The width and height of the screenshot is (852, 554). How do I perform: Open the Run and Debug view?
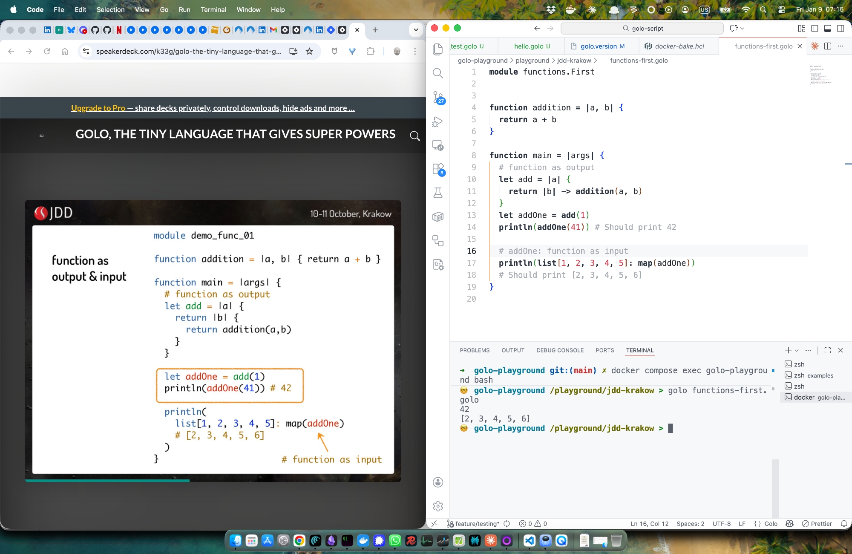point(438,122)
